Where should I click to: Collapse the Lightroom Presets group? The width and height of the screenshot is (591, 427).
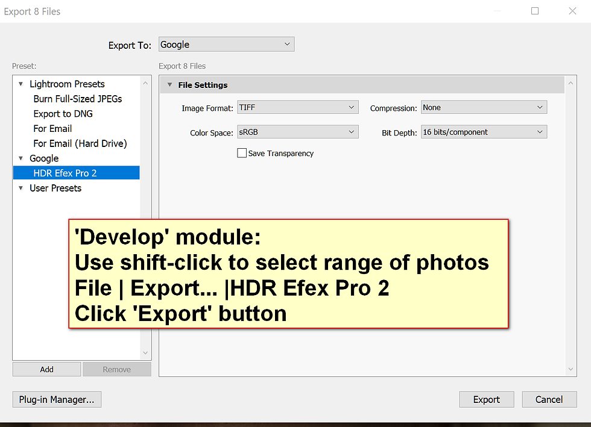tap(21, 84)
